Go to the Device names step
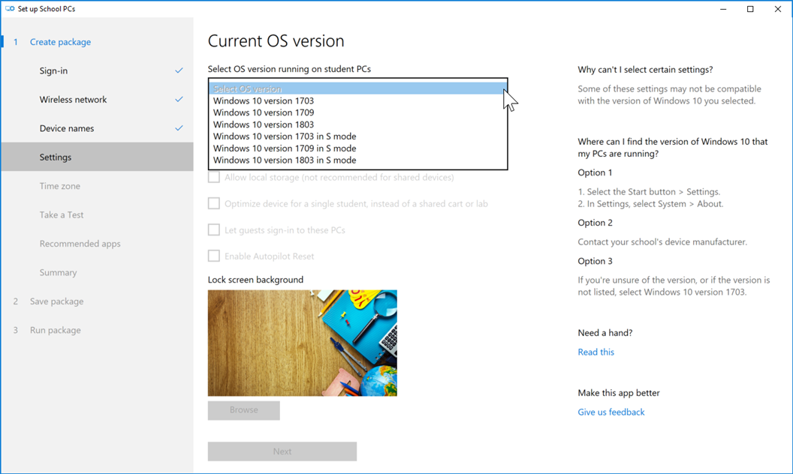The image size is (793, 474). (x=67, y=128)
